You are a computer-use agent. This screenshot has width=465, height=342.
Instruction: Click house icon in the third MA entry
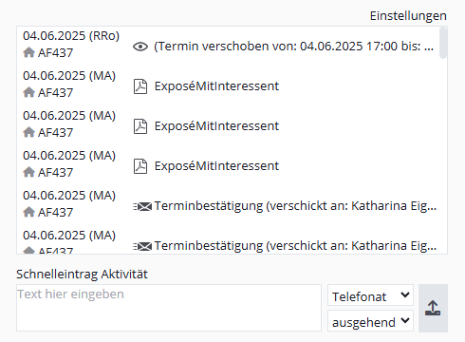pos(29,172)
